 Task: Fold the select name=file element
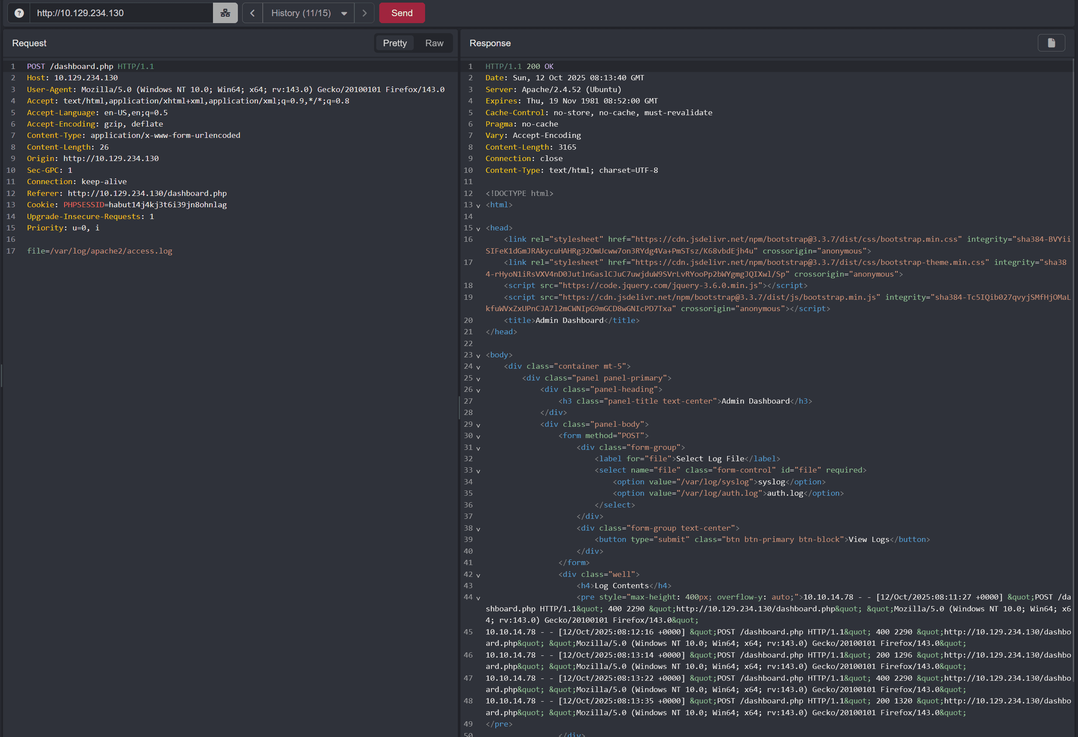[x=478, y=471]
